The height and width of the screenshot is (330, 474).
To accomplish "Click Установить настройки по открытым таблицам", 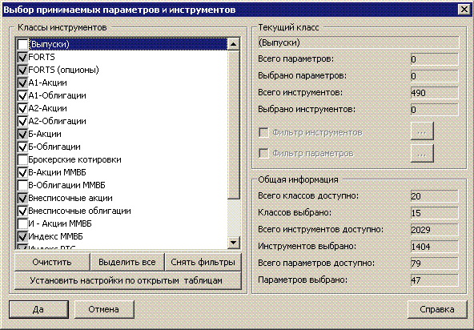I will (x=128, y=280).
